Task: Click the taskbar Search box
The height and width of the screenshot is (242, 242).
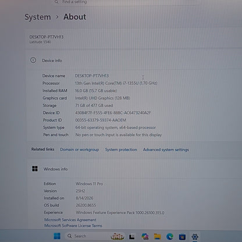Action: [88, 236]
